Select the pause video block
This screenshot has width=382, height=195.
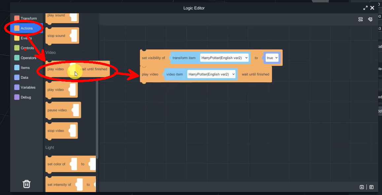(x=57, y=110)
